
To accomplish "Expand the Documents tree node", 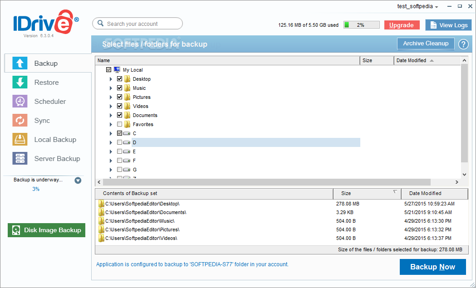I will 111,115.
